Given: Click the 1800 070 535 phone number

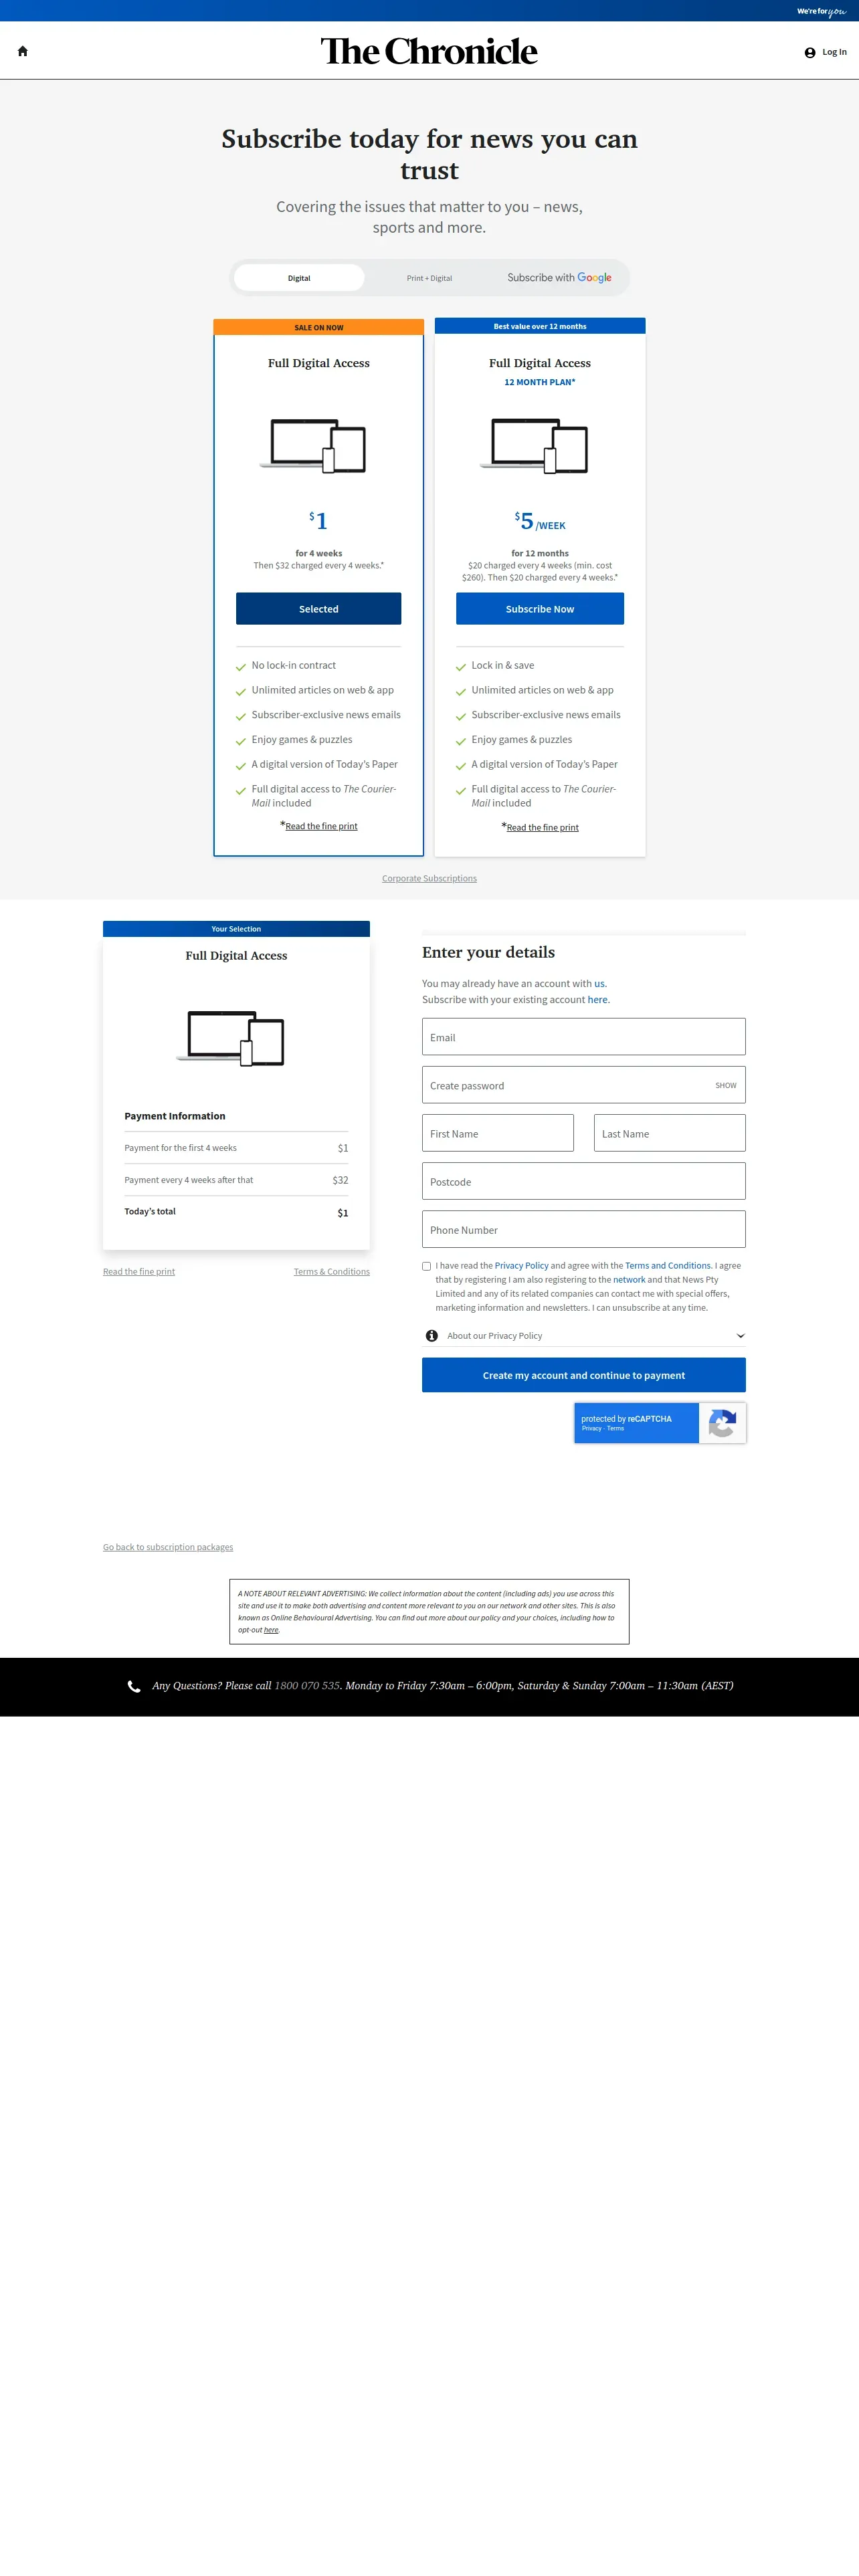Looking at the screenshot, I should coord(307,1686).
